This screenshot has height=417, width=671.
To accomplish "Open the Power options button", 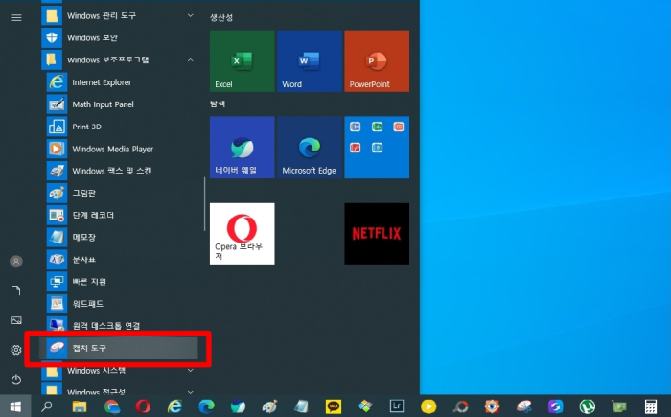I will click(x=16, y=380).
